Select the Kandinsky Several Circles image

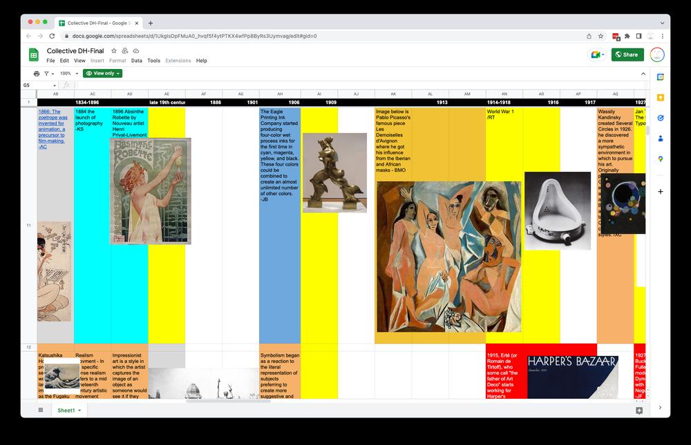coord(623,204)
